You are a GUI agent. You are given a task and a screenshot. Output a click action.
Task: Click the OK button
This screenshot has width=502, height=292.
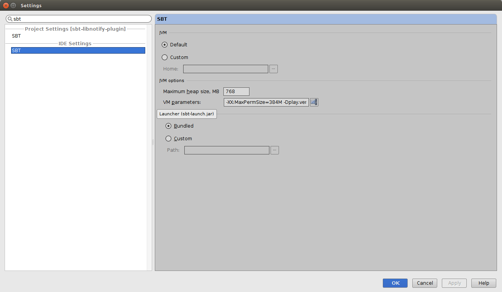tap(395, 283)
